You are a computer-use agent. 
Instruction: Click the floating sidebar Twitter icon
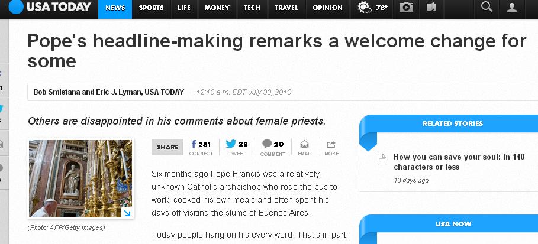[2, 109]
